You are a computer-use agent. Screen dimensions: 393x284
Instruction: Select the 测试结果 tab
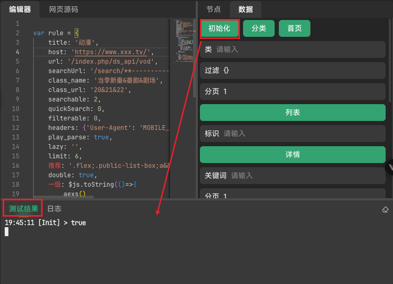click(24, 209)
